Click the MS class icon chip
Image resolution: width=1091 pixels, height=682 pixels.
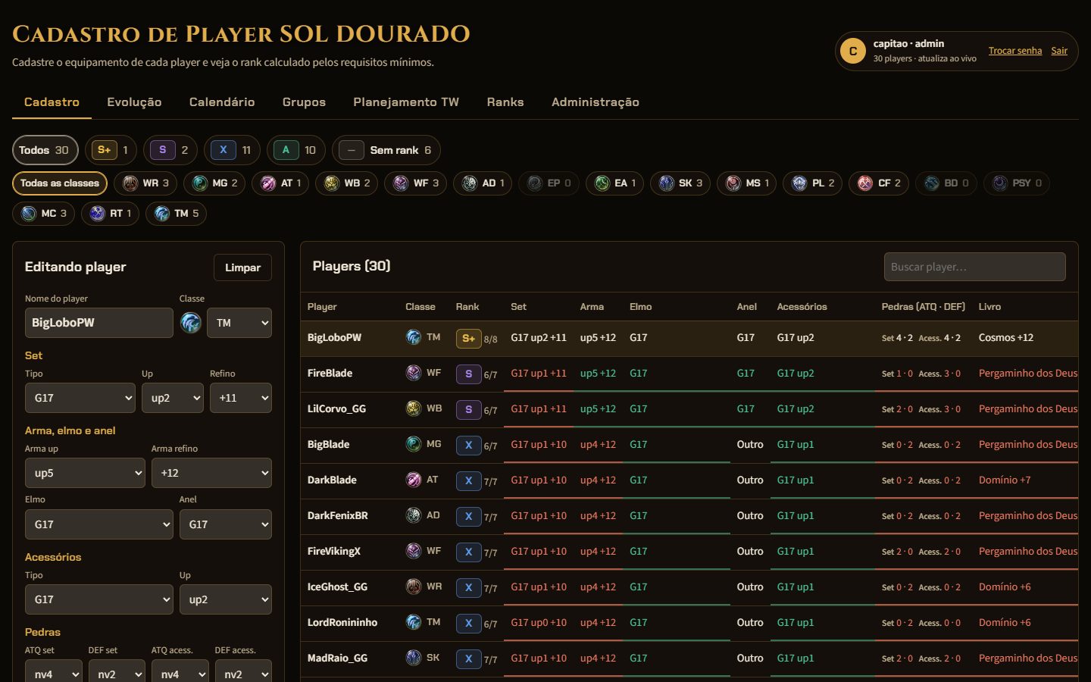point(747,183)
